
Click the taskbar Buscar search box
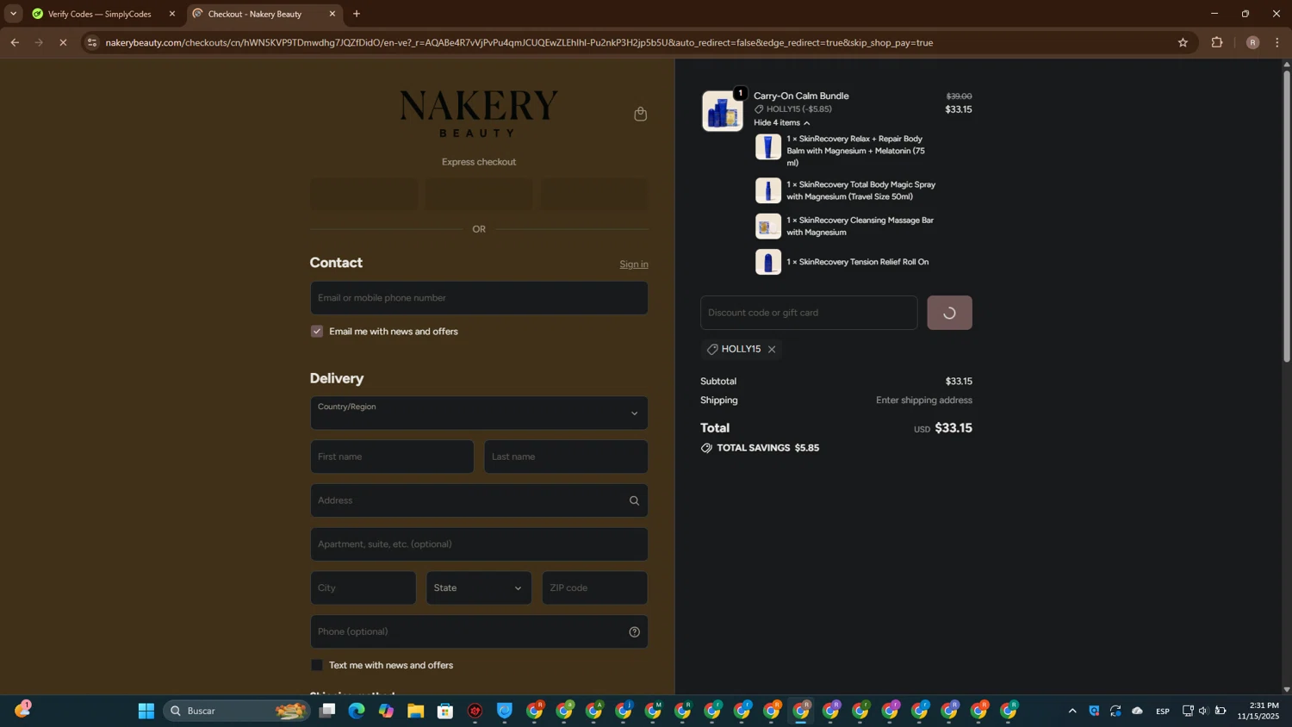[x=237, y=711]
